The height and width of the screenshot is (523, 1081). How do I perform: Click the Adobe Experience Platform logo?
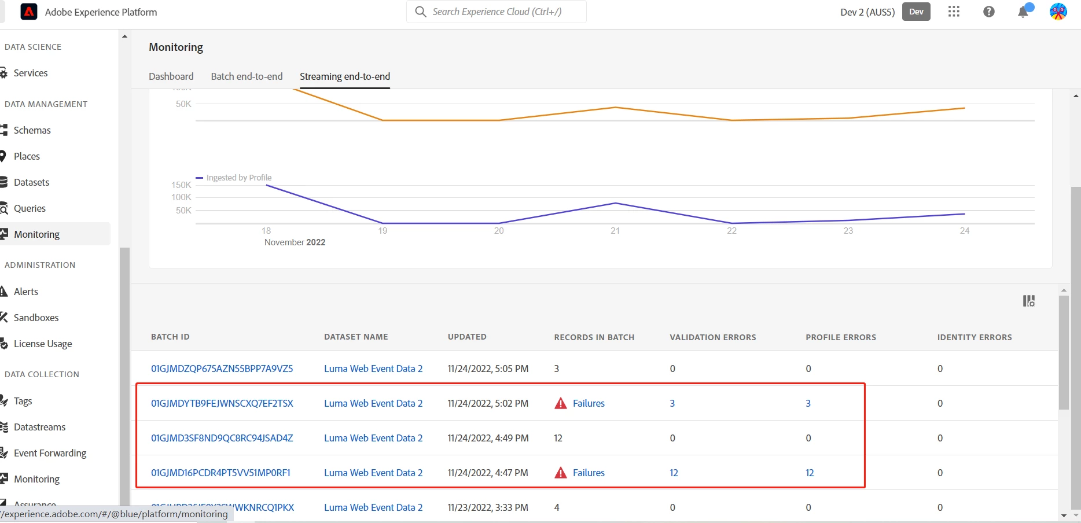pyautogui.click(x=29, y=12)
